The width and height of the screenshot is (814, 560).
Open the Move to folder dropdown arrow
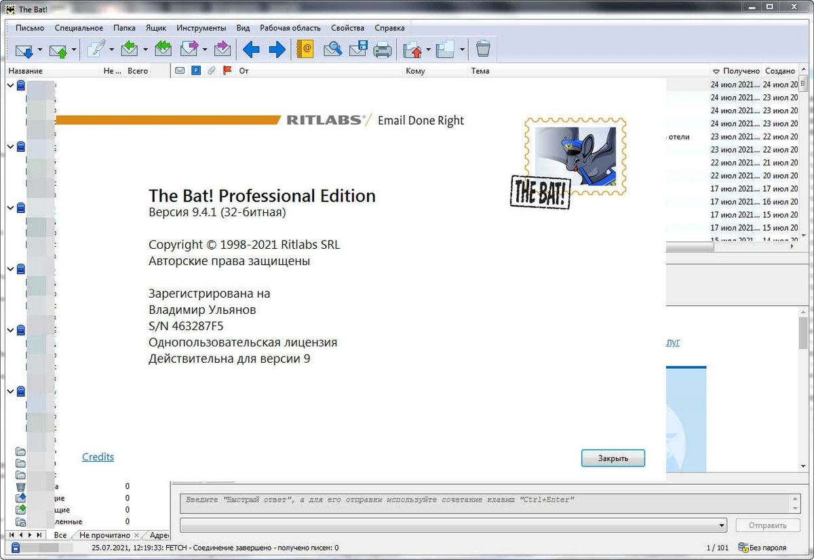pos(429,49)
